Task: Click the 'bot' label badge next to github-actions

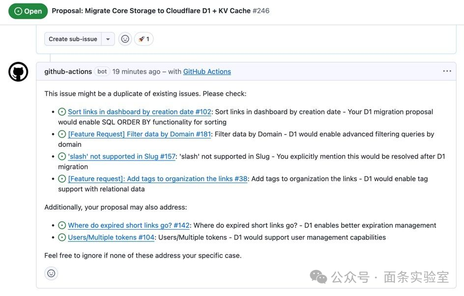Action: click(x=102, y=71)
